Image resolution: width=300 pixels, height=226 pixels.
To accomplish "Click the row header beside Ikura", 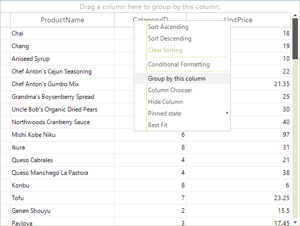I will [x=6, y=147].
